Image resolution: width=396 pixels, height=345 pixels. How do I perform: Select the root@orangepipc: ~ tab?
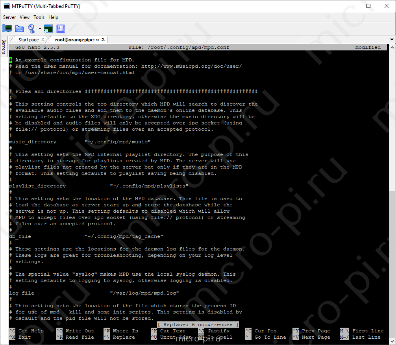77,40
